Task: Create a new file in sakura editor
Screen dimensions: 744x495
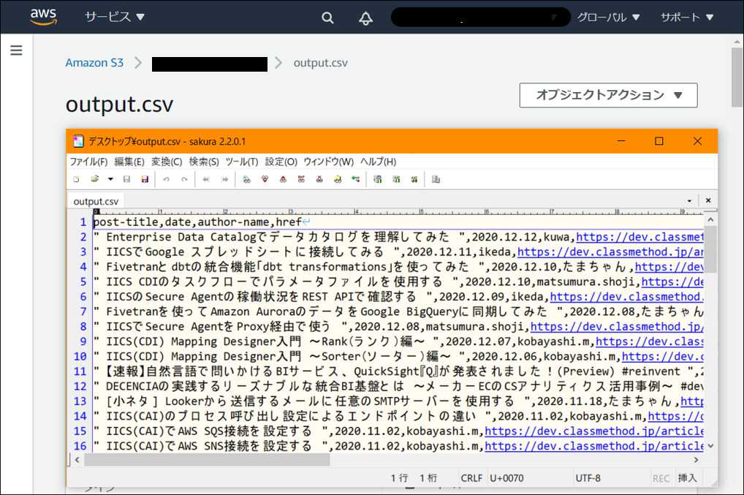Action: tap(77, 179)
